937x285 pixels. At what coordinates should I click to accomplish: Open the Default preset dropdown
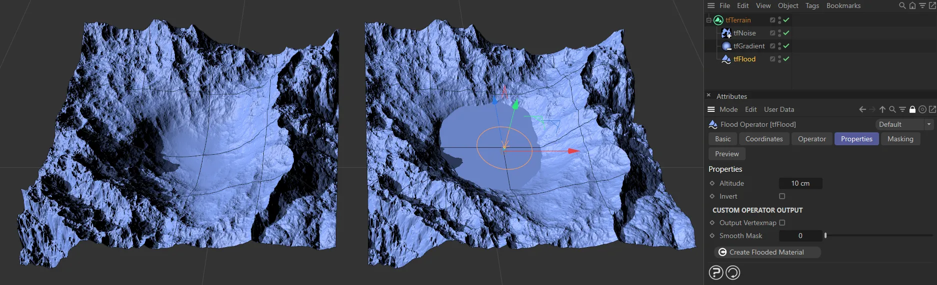(x=904, y=125)
